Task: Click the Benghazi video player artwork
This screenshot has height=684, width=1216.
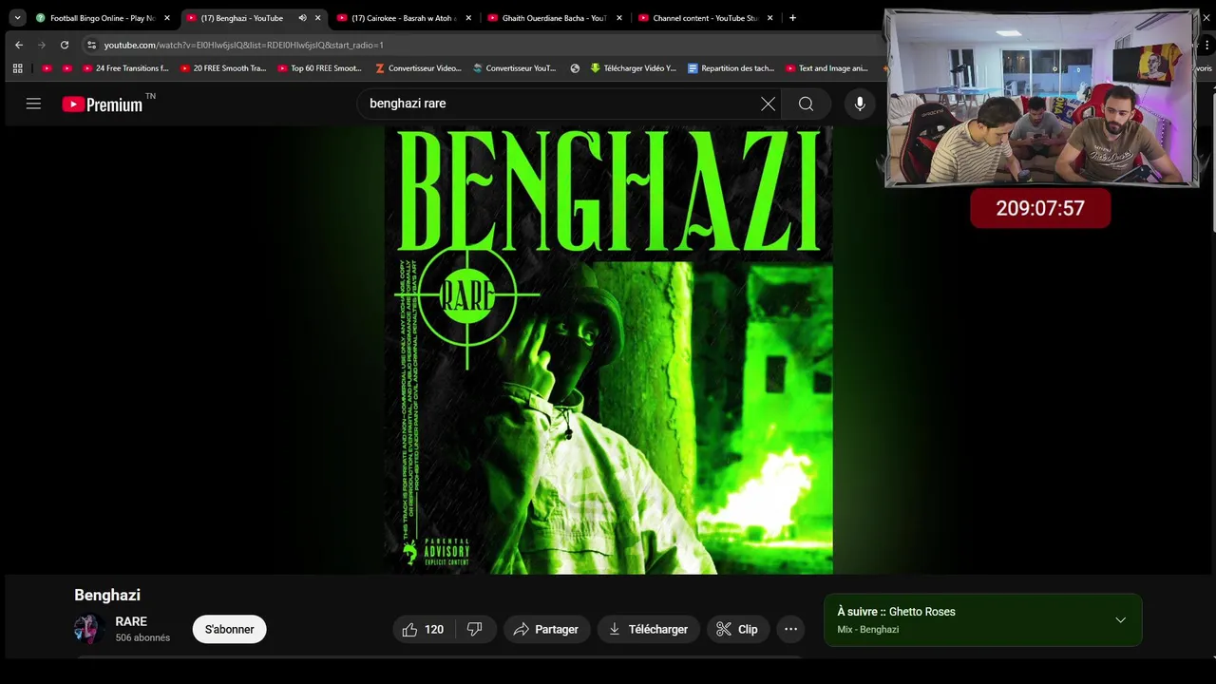Action: tap(608, 350)
